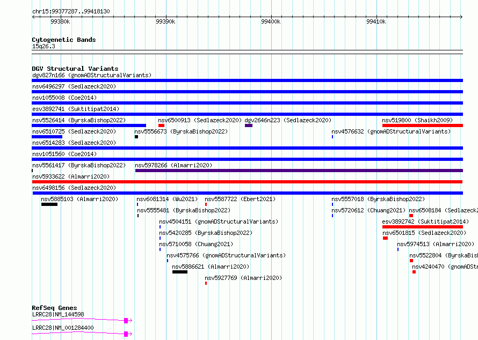Screen dimensions: 478x340
Task: Click the red nsv519800 variant bar
Action: pyautogui.click(x=423, y=125)
